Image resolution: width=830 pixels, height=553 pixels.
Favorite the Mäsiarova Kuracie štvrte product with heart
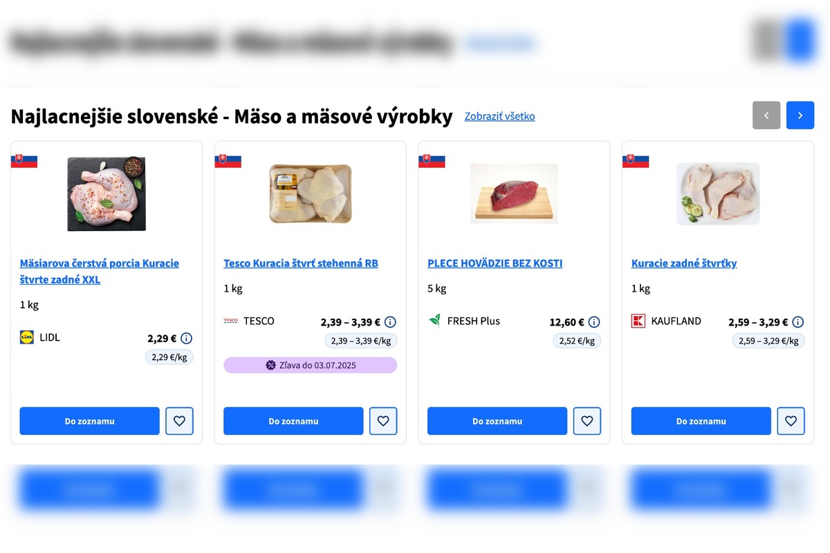(179, 421)
